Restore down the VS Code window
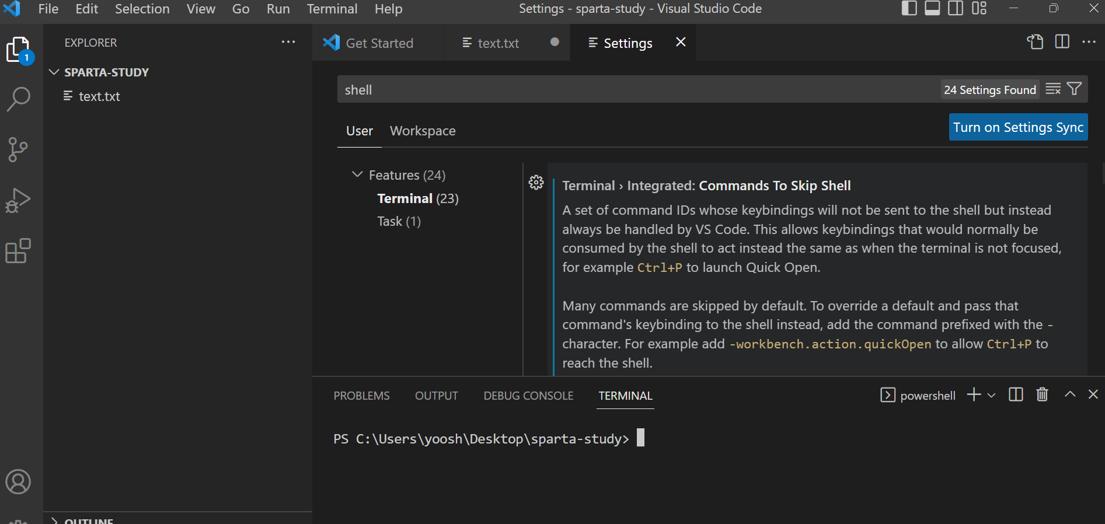1105x524 pixels. [x=1054, y=8]
